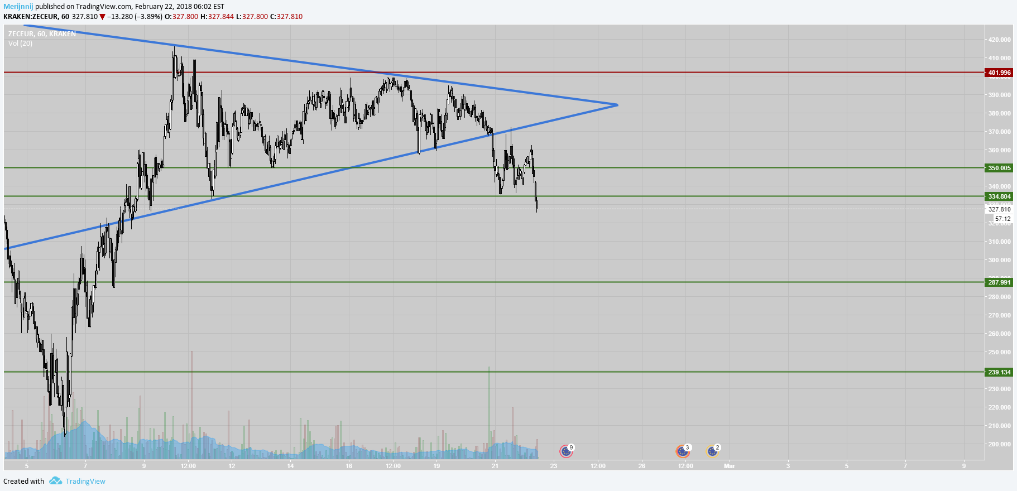Click the 410.000 price axis tick
1017x491 pixels.
point(999,58)
